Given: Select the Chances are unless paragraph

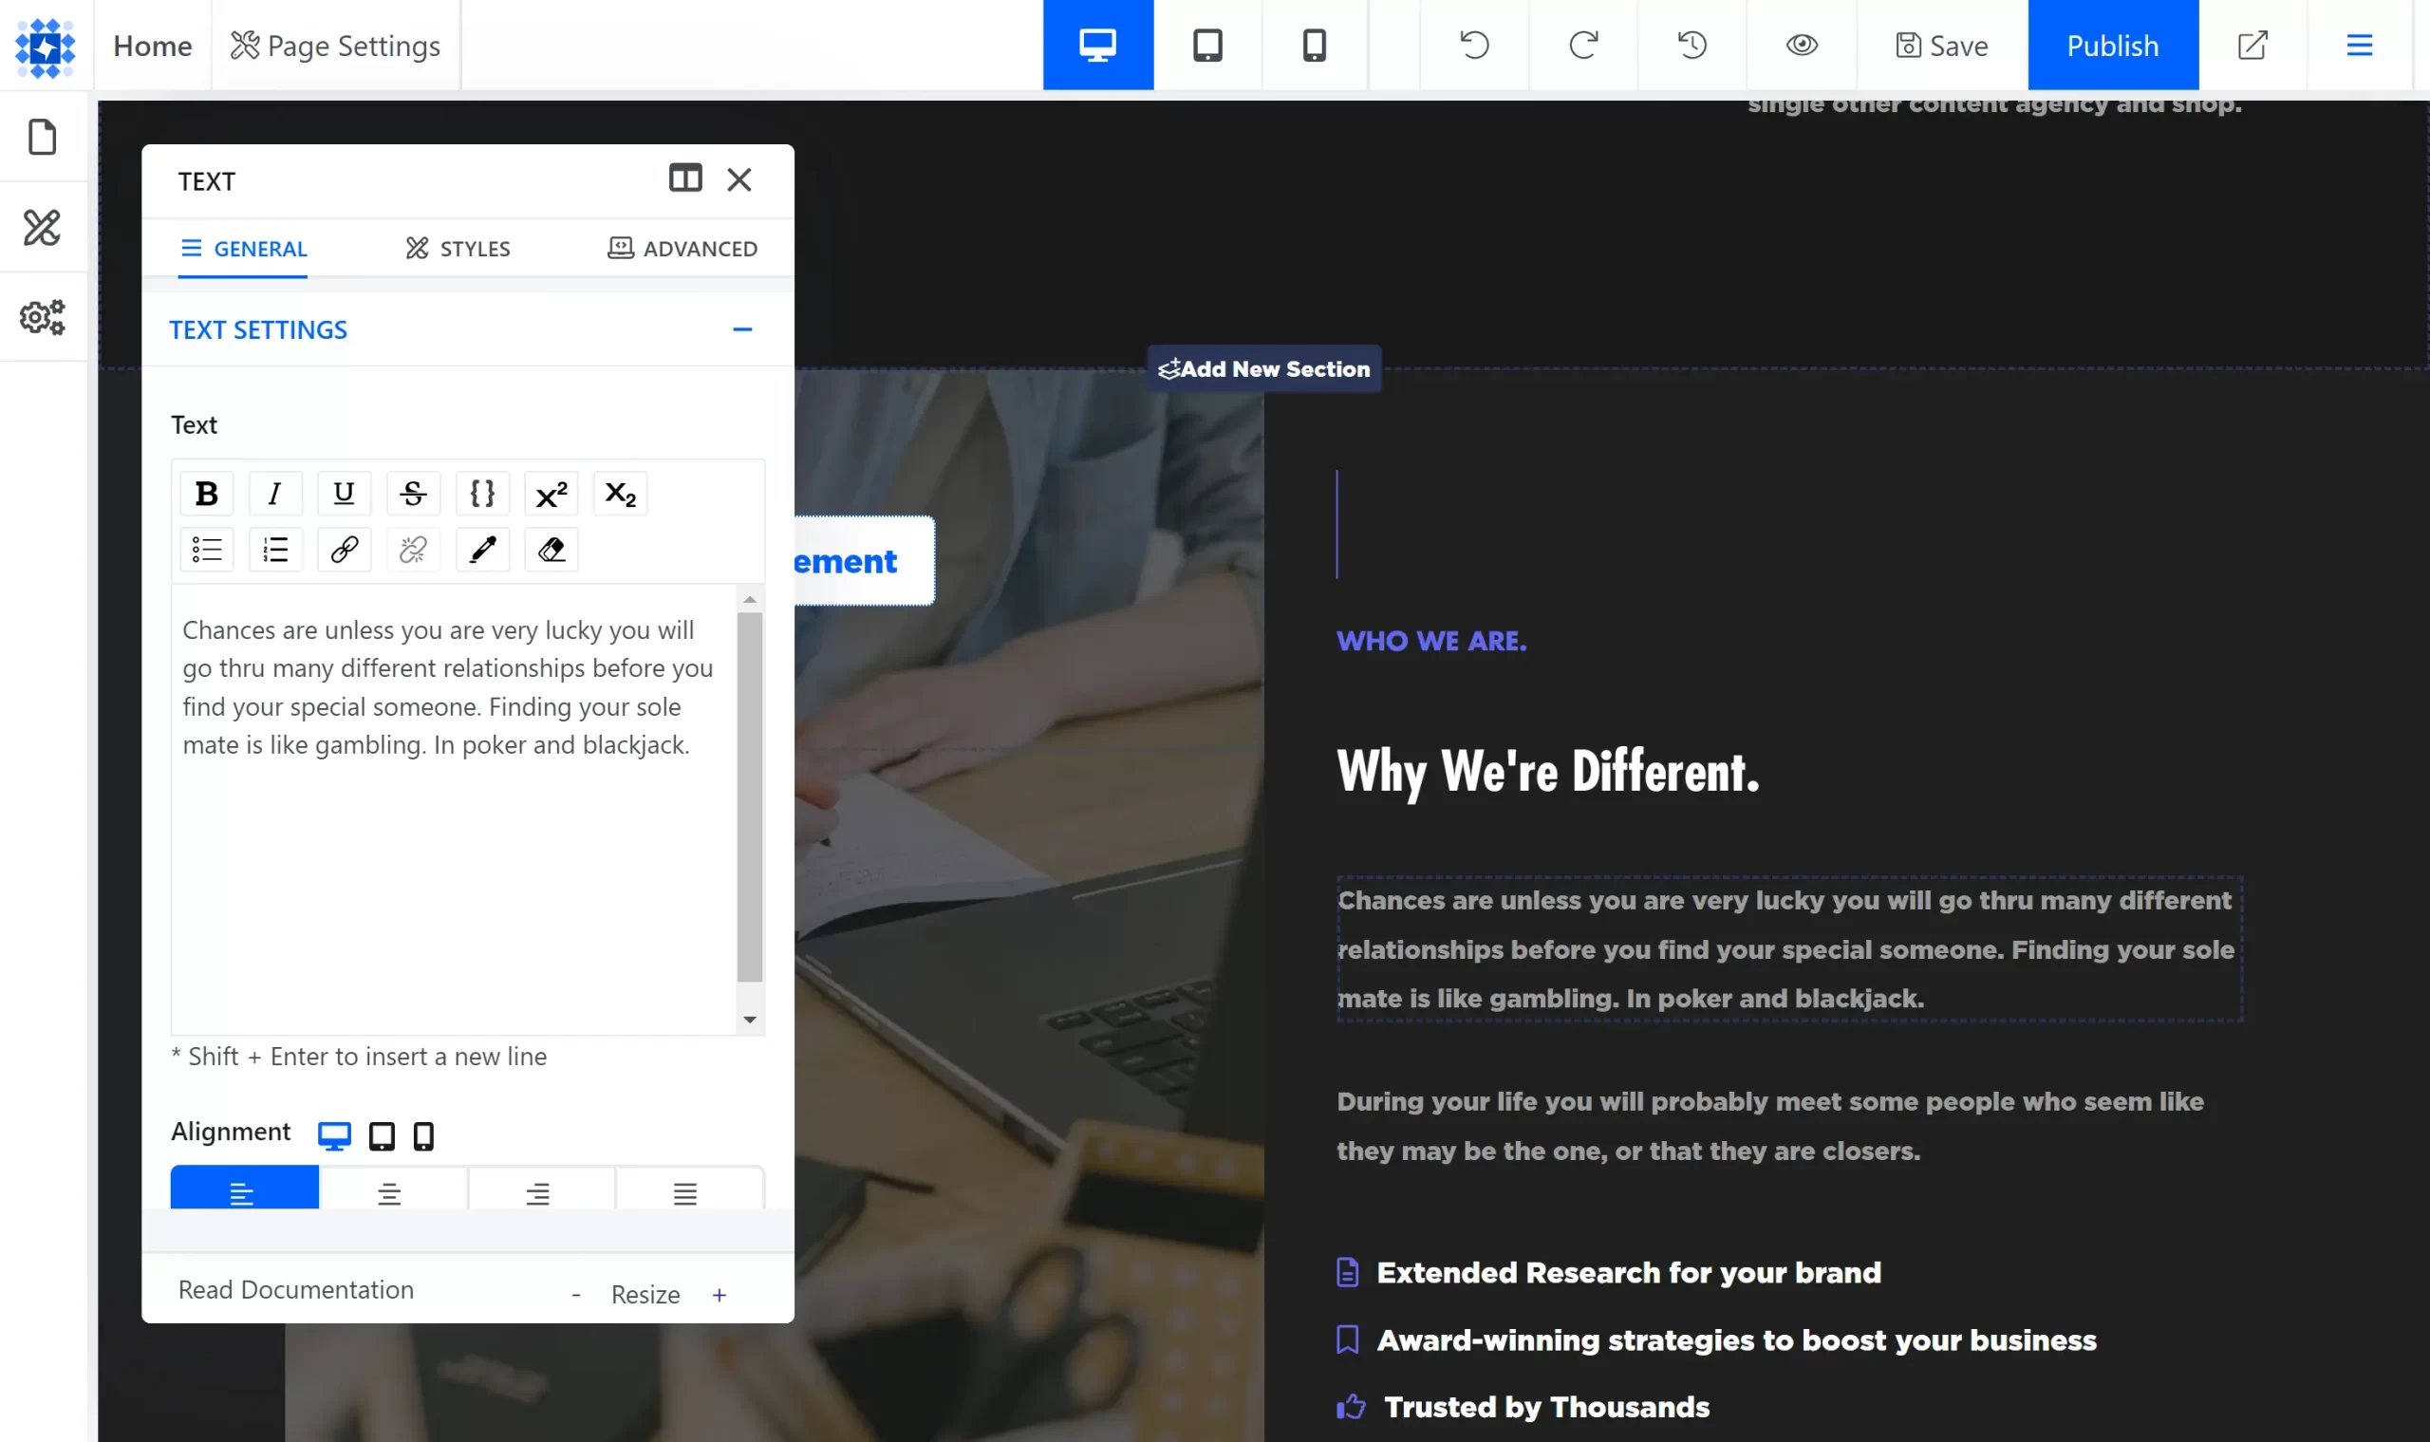Looking at the screenshot, I should pos(1789,949).
